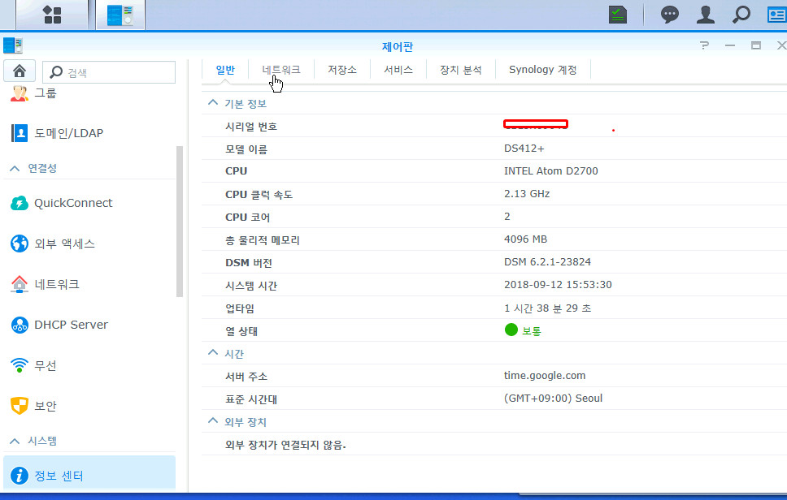The width and height of the screenshot is (787, 500).
Task: Open the help question mark button
Action: [x=705, y=45]
